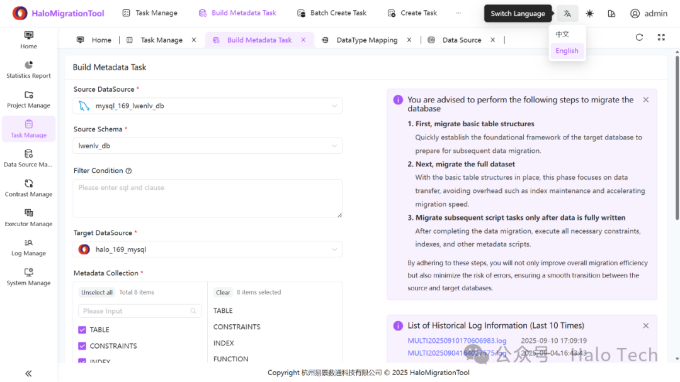680x382 pixels.
Task: Open Executor Manage in the sidebar
Action: (x=28, y=217)
